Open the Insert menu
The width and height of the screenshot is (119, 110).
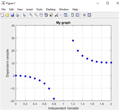[x=29, y=9]
